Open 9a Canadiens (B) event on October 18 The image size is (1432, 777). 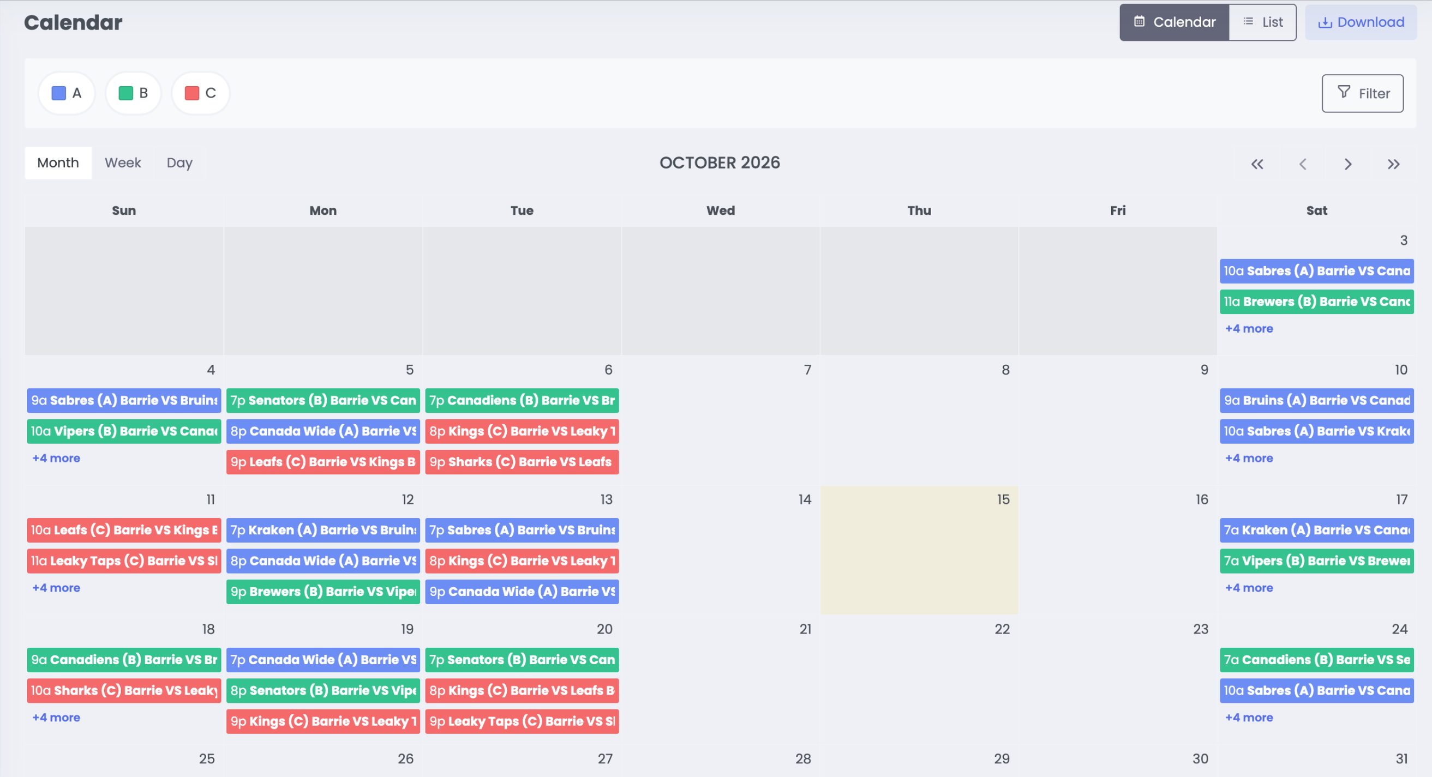[x=124, y=659]
